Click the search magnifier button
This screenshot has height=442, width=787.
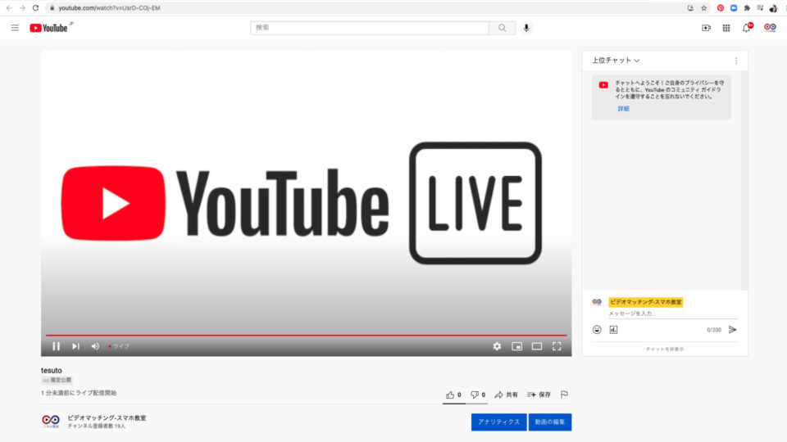[502, 28]
